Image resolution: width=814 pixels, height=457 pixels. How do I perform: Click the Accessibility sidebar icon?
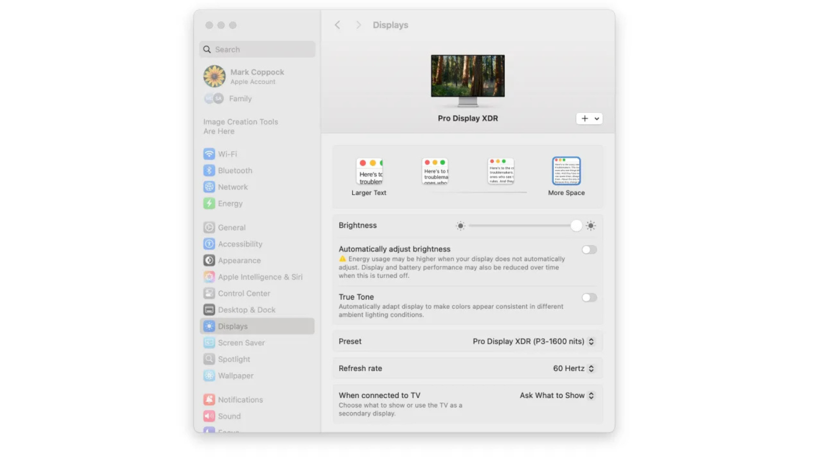click(209, 244)
